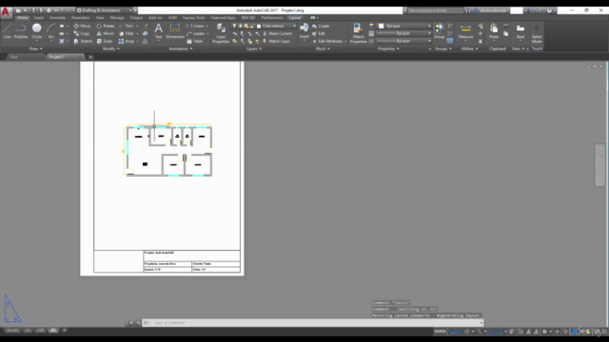This screenshot has height=342, width=609.
Task: Click the Array tool
Action: click(x=127, y=41)
